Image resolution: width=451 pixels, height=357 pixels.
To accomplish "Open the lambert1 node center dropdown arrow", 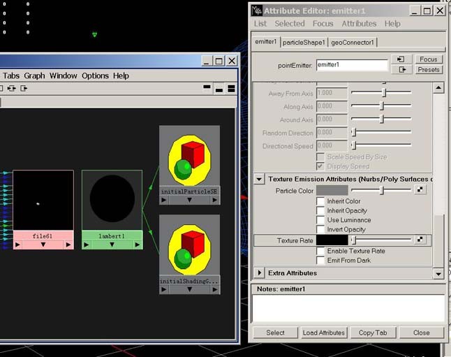I will pos(112,245).
